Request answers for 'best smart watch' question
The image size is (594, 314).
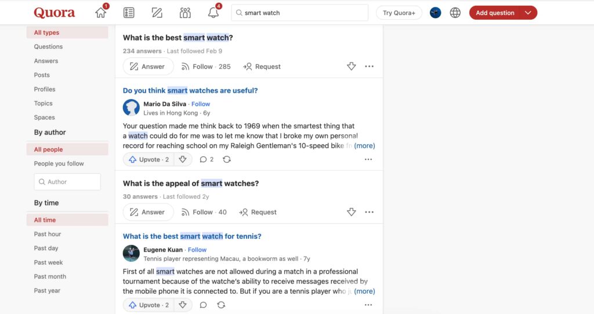click(x=262, y=66)
